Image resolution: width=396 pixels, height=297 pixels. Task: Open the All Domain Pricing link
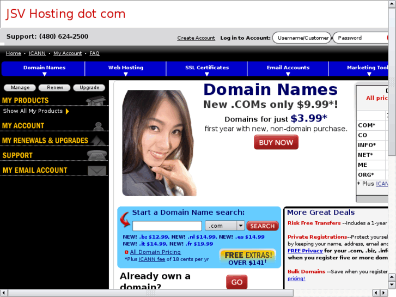click(x=155, y=252)
